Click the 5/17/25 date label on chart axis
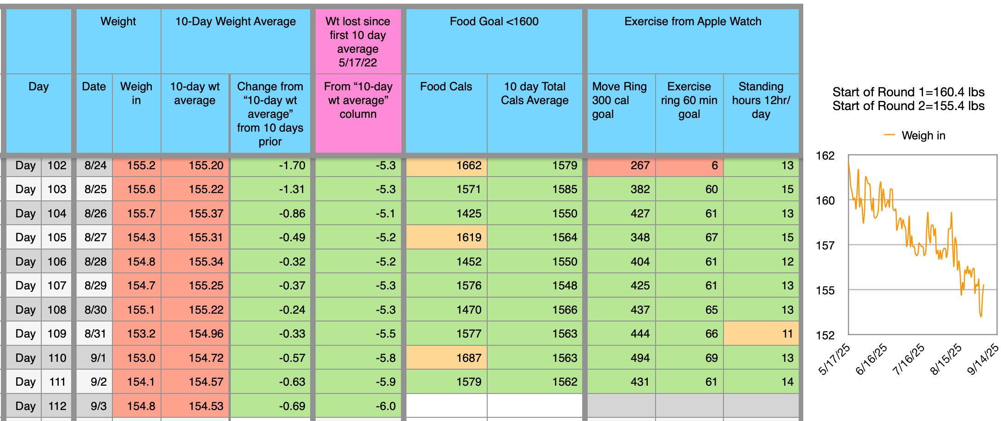Image resolution: width=1001 pixels, height=421 pixels. pyautogui.click(x=834, y=359)
